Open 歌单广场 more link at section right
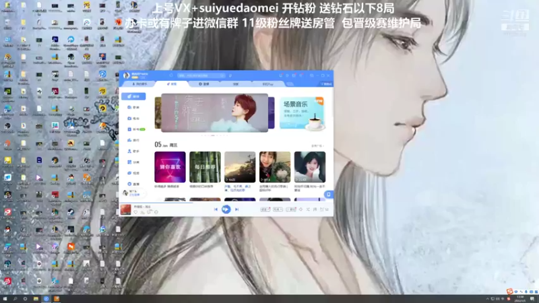 [317, 146]
